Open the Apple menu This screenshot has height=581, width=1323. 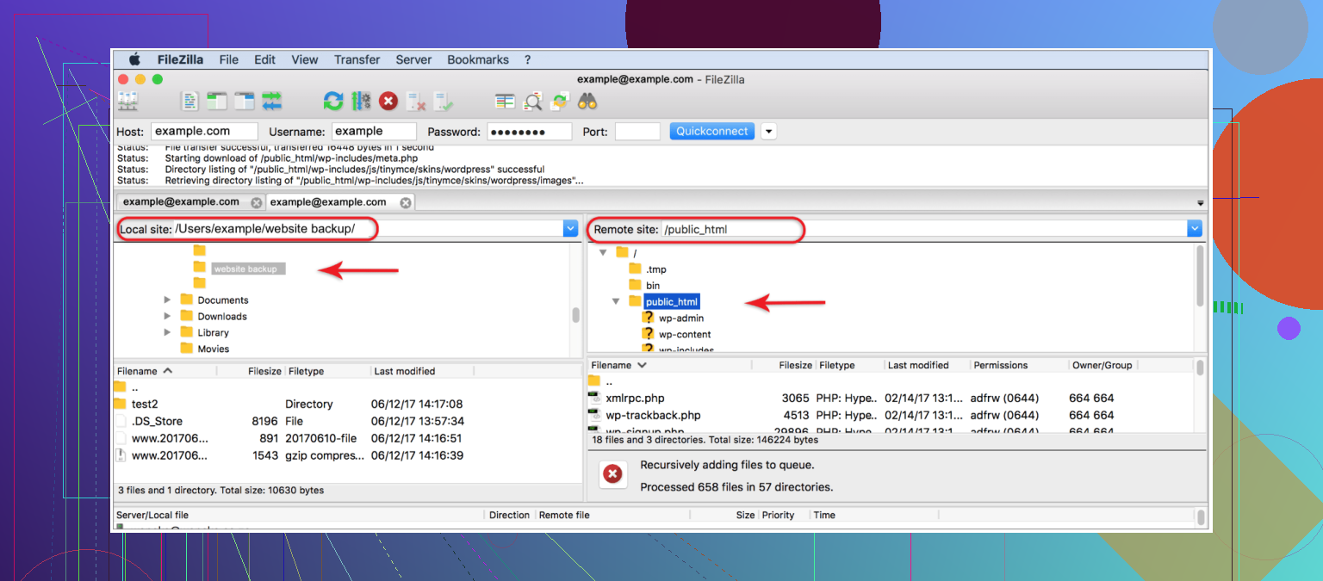[x=134, y=59]
